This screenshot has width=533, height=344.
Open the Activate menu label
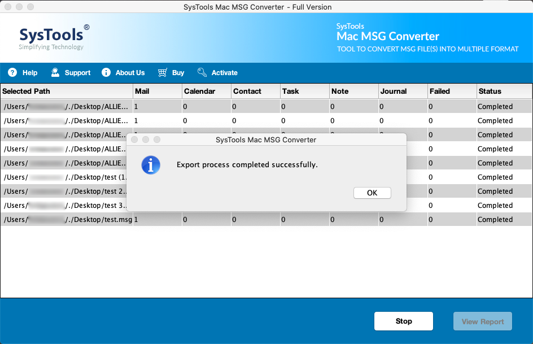(x=224, y=73)
